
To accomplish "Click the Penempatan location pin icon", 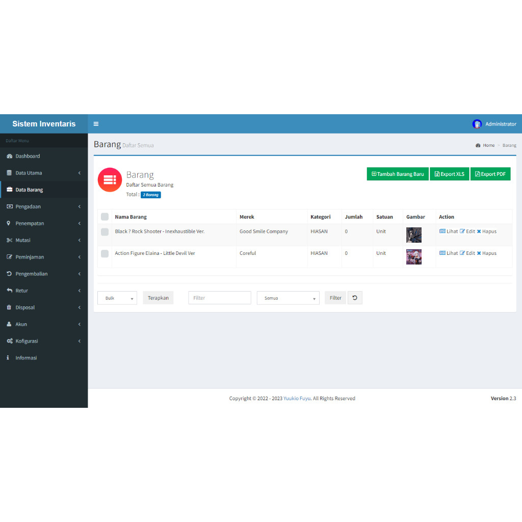I will tap(8, 223).
